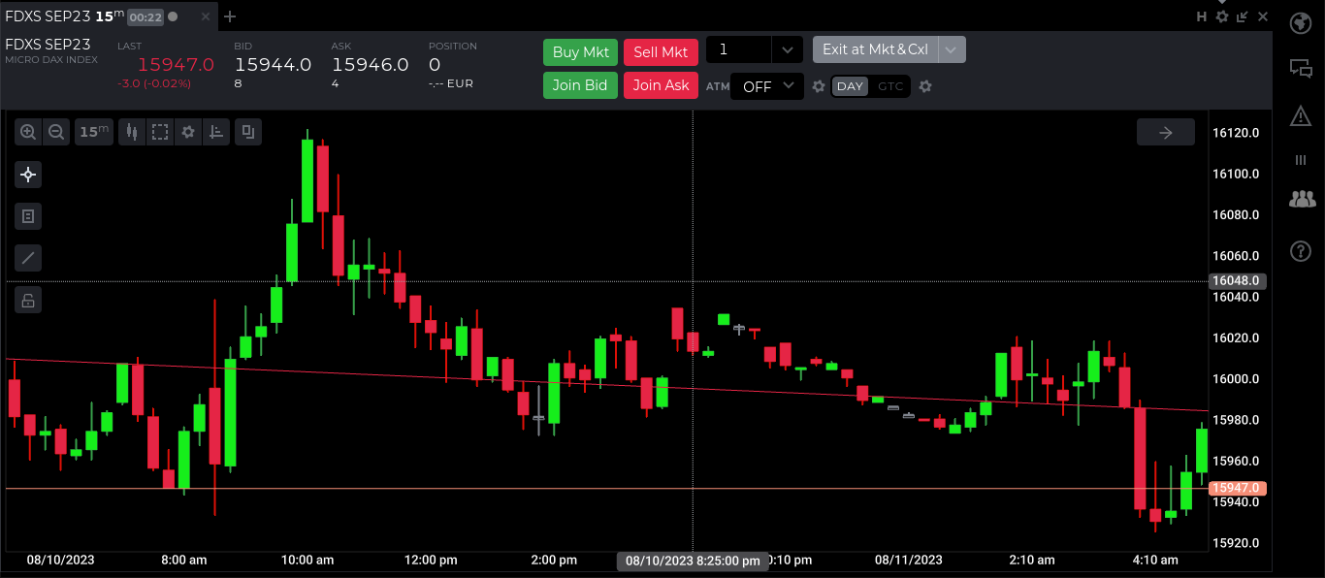1325x578 pixels.
Task: Click the right arrow scroll-to-latest button
Action: 1166,133
